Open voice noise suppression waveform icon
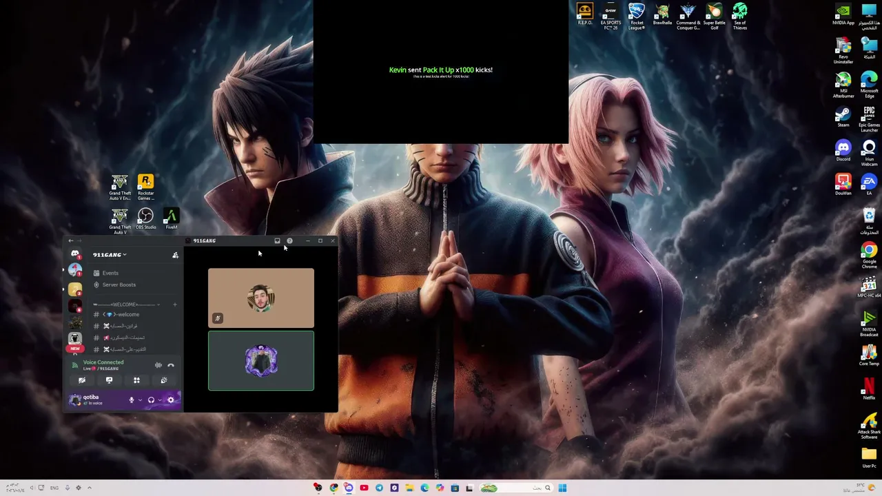The height and width of the screenshot is (496, 882). [x=158, y=365]
